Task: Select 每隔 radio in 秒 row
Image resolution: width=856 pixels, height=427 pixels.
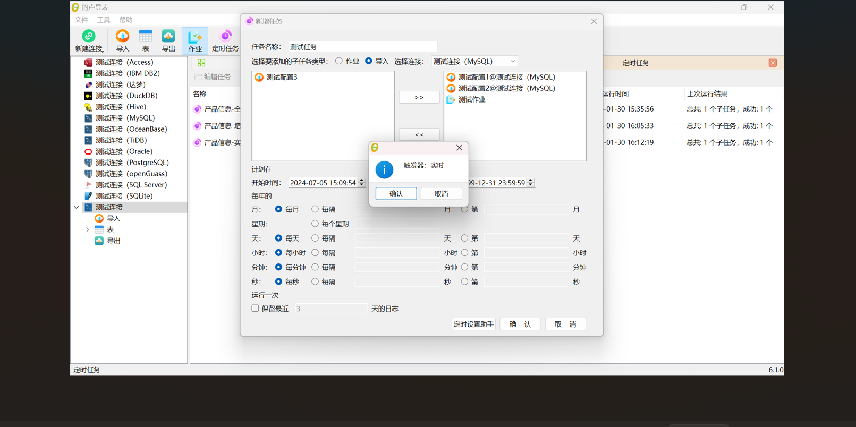Action: tap(315, 281)
